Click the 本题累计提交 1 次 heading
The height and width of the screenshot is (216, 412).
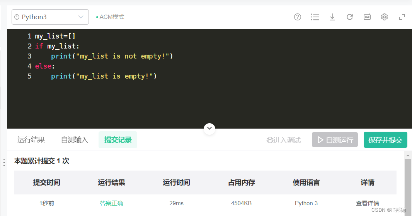click(x=41, y=161)
